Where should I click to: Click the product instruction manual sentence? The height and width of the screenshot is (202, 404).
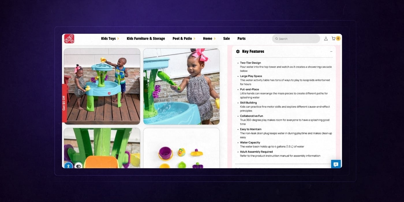280,156
